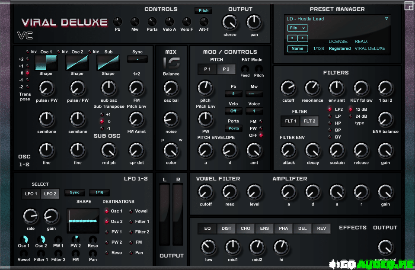The width and height of the screenshot is (415, 270).
Task: Click the Osc 1 waveform shape display
Action: [46, 63]
